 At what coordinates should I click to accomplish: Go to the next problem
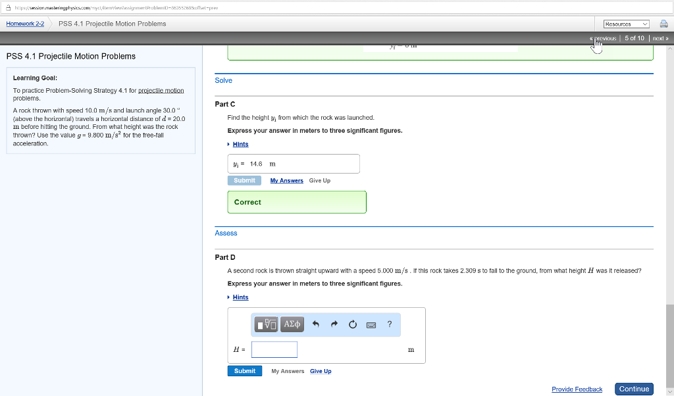coord(660,38)
